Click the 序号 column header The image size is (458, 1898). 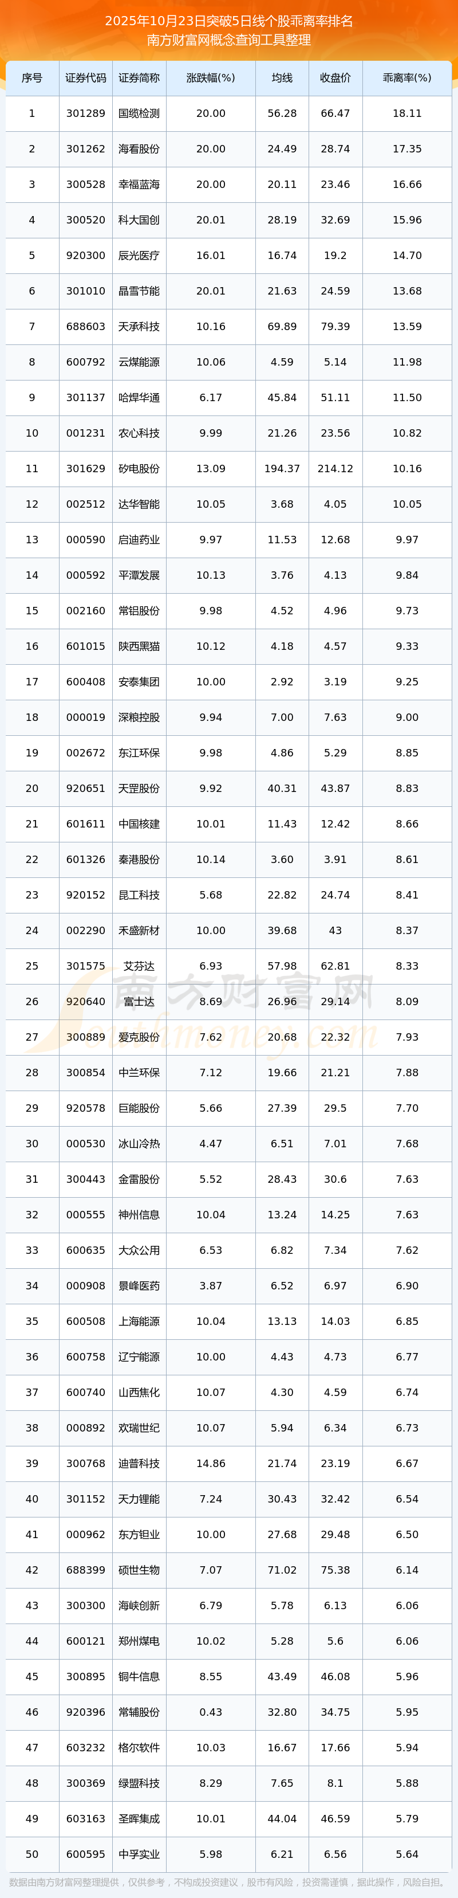31,78
